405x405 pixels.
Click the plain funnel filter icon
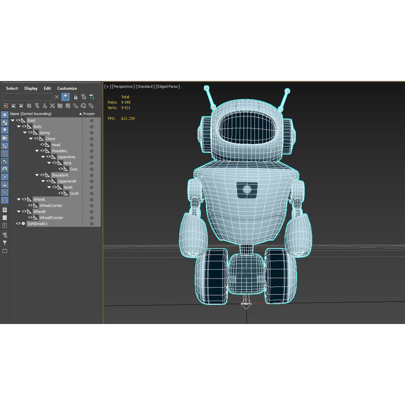click(4, 243)
